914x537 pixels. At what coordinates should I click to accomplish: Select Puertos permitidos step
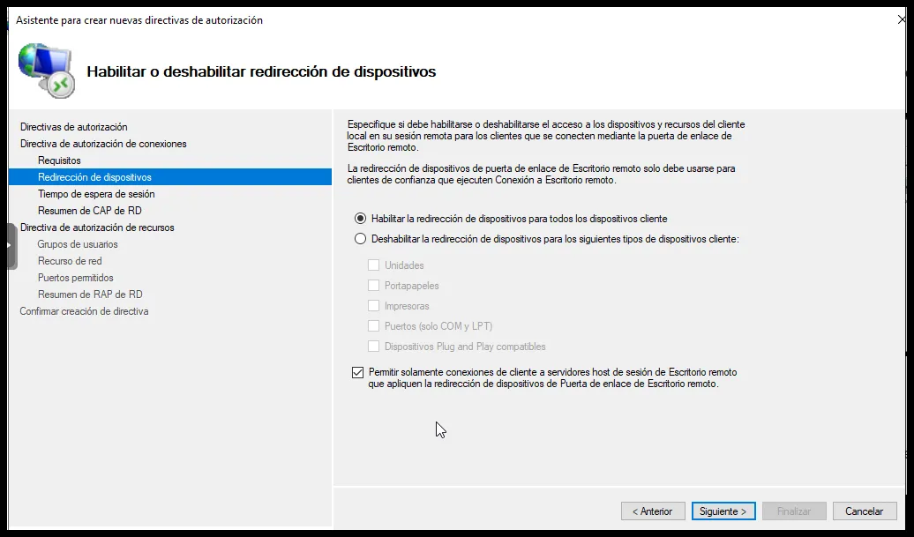pyautogui.click(x=76, y=278)
